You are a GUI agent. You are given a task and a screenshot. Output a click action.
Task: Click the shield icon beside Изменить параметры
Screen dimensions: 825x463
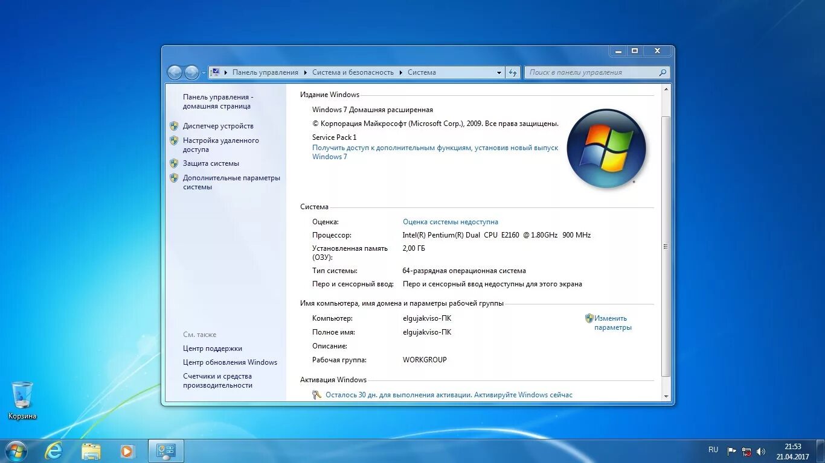coord(588,318)
